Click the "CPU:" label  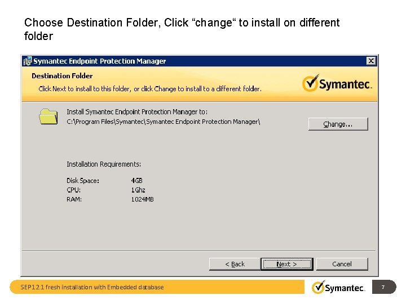[x=73, y=190]
